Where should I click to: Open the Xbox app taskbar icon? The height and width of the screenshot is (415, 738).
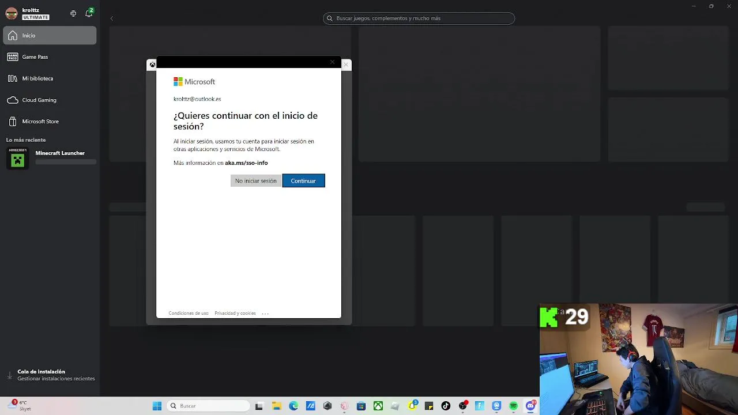tap(378, 406)
